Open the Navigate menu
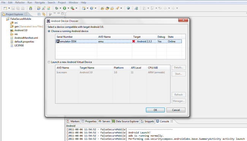The image size is (247, 141). click(x=40, y=3)
